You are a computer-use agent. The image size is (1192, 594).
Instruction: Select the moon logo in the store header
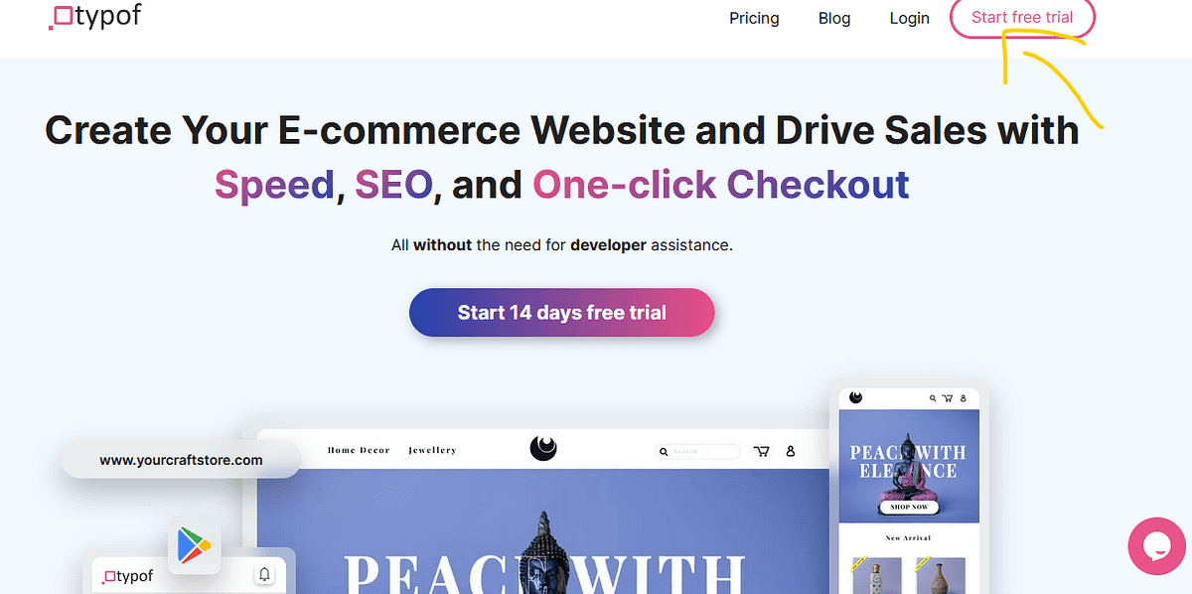click(x=543, y=449)
